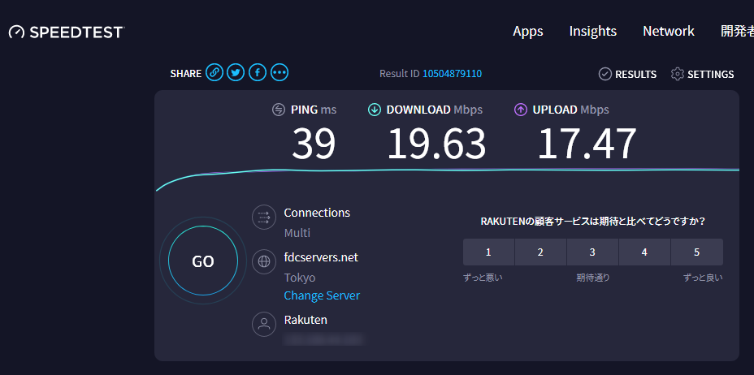754x375 pixels.
Task: Click the Rakuten survey question text
Action: (x=593, y=222)
